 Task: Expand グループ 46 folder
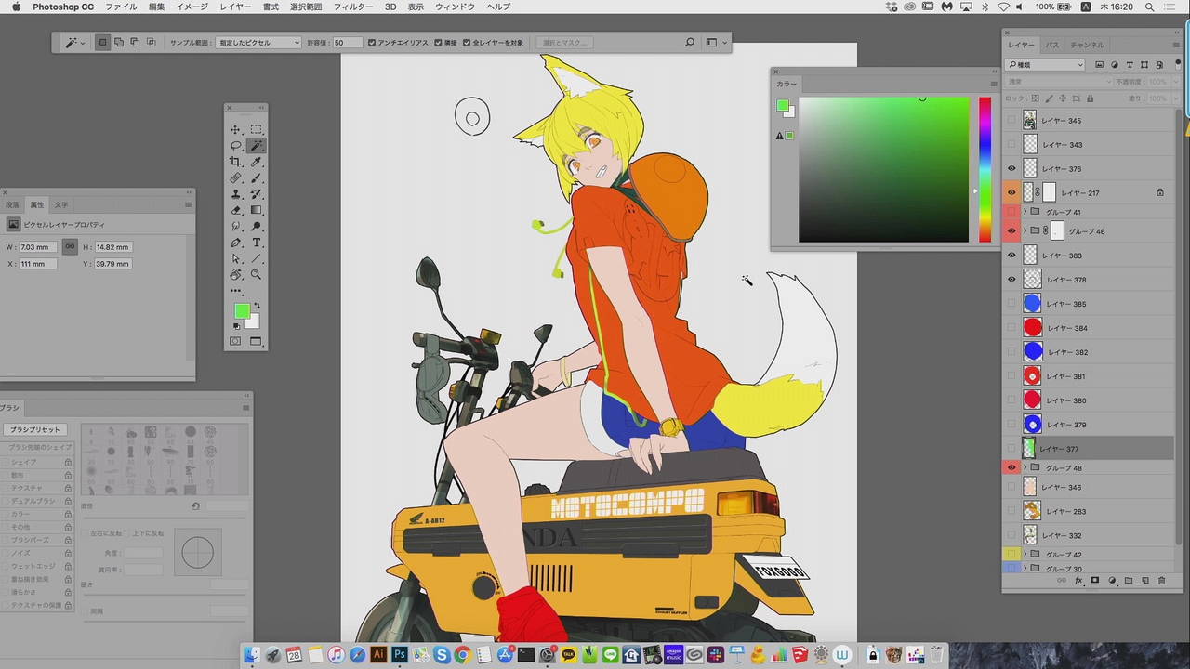pos(1025,231)
